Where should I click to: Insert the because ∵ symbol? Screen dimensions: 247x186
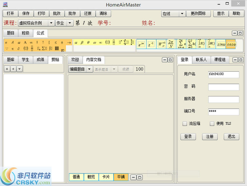(x=7, y=49)
